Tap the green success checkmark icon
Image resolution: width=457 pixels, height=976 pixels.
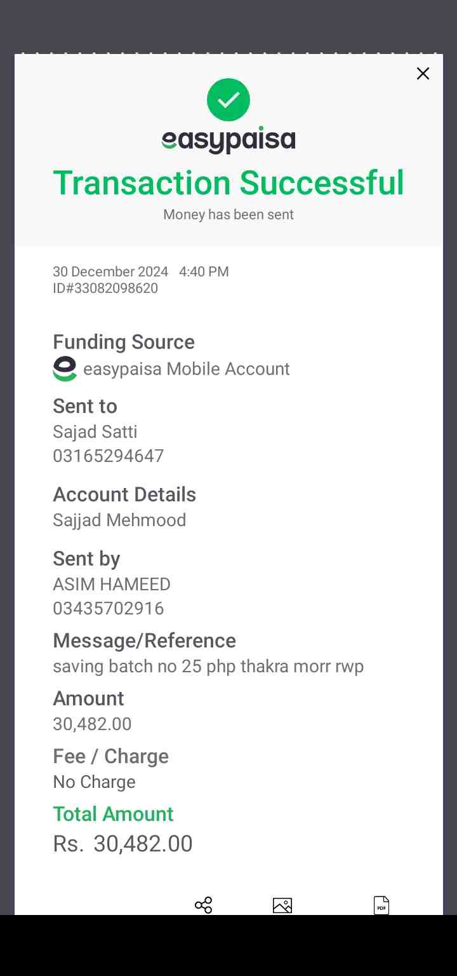coord(228,100)
